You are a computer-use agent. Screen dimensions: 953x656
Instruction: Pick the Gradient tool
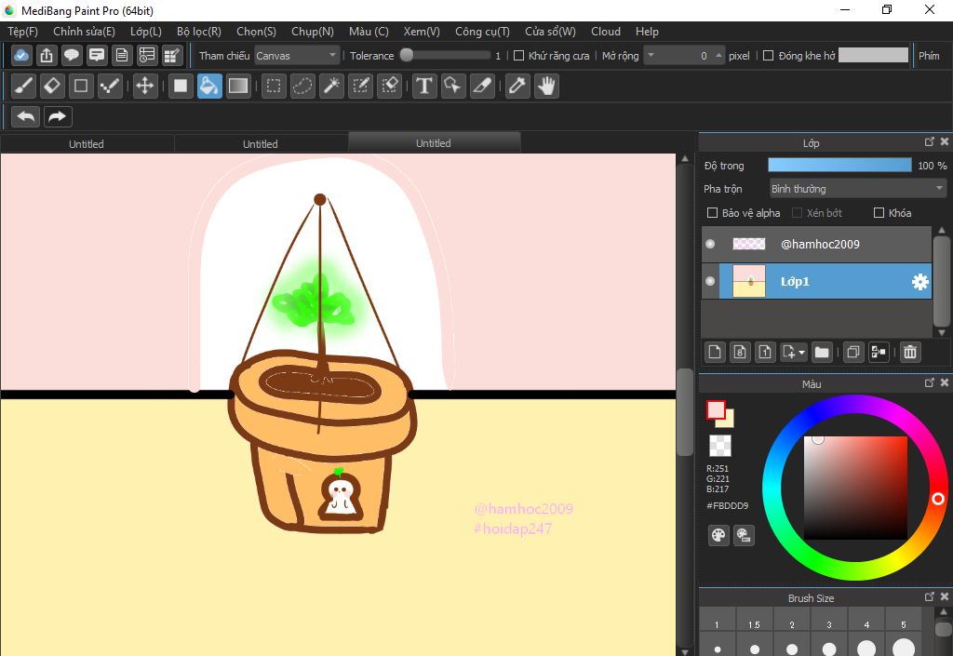(x=238, y=87)
